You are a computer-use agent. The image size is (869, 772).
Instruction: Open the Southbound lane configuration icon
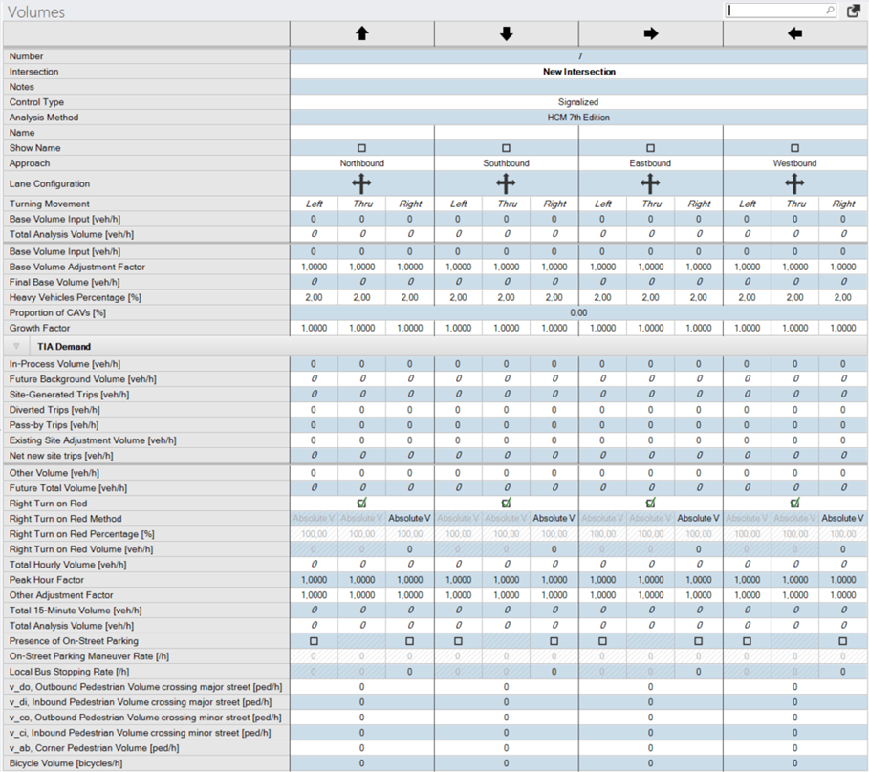click(506, 183)
